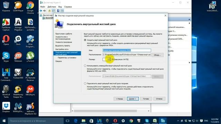Image resolution: width=221 pixels, height=124 pixels.
Task: Open MEGAsync desktop shortcut
Action: click(x=30, y=91)
